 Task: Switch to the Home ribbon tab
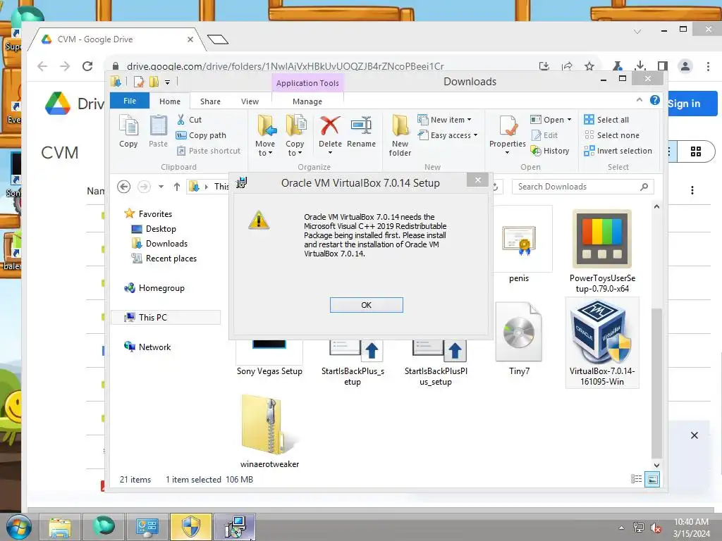[170, 101]
